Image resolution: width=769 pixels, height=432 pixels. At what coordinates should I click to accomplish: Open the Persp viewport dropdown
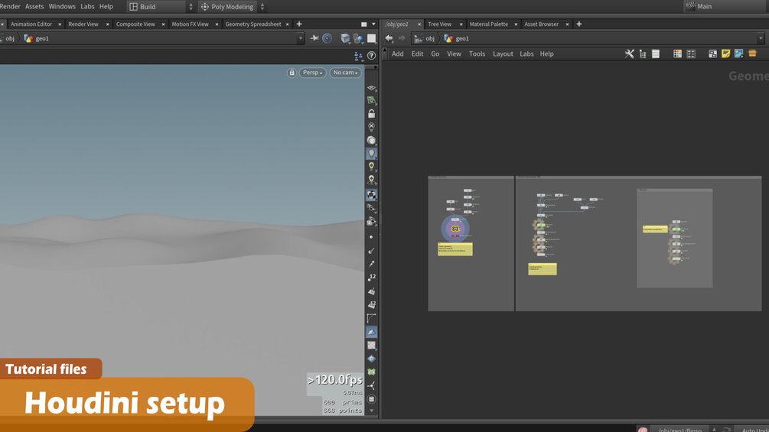click(x=312, y=73)
